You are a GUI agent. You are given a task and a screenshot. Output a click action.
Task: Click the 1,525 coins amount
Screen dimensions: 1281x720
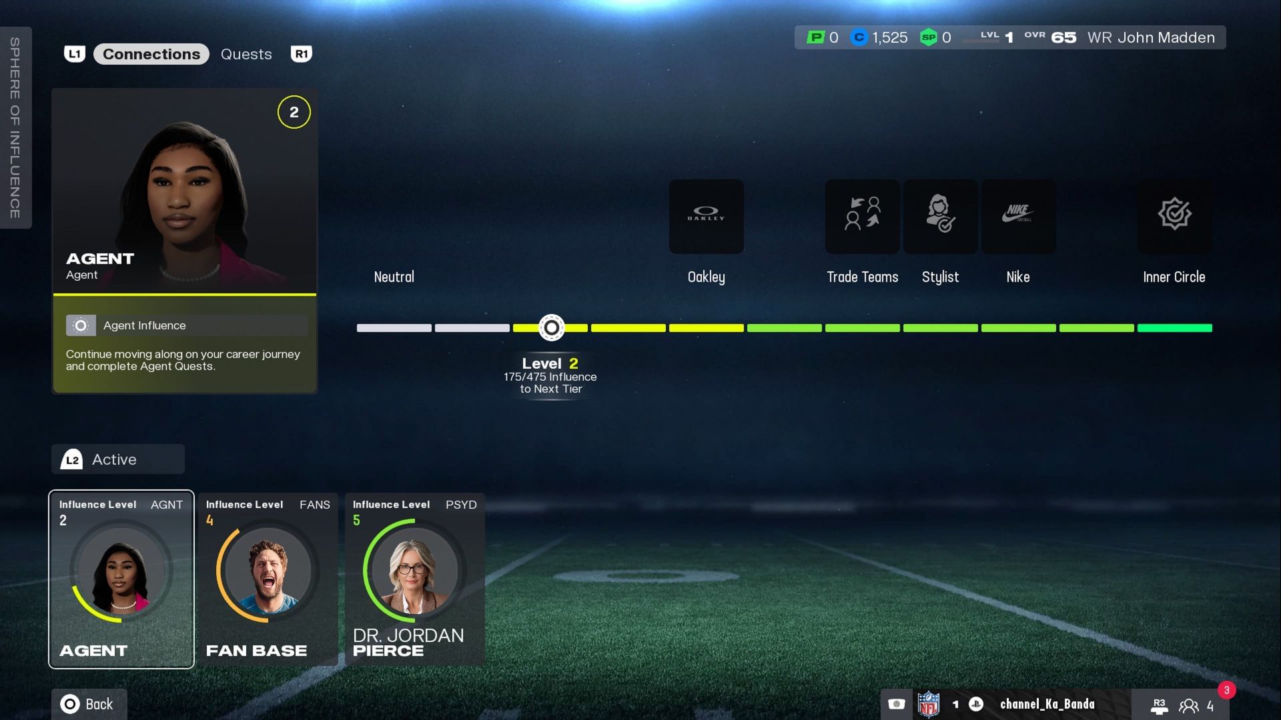tap(889, 37)
